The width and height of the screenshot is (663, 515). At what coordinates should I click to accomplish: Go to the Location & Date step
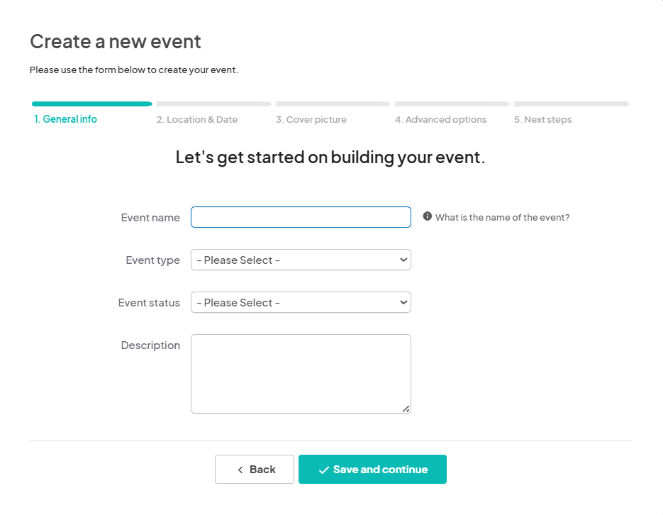tap(197, 120)
